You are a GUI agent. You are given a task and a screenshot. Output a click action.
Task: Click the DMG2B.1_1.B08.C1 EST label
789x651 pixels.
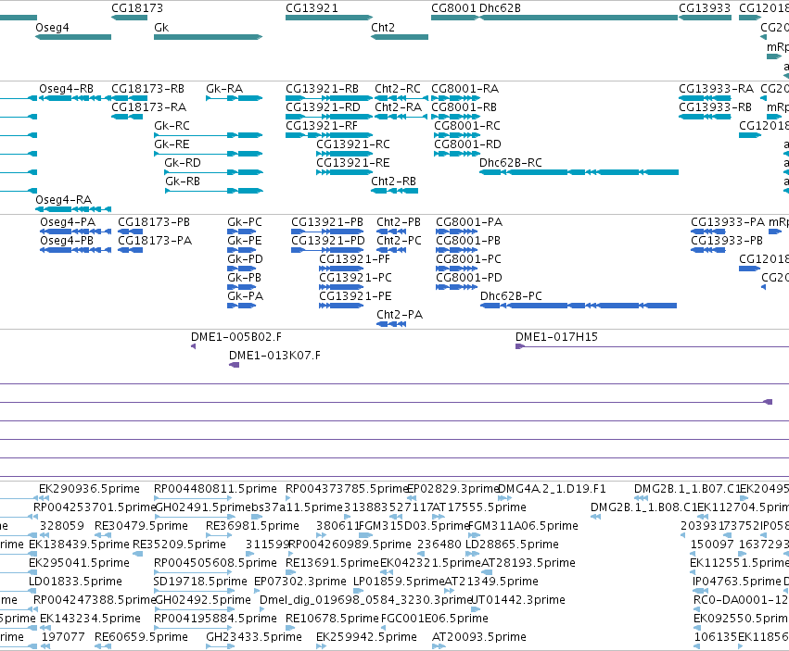click(x=644, y=507)
